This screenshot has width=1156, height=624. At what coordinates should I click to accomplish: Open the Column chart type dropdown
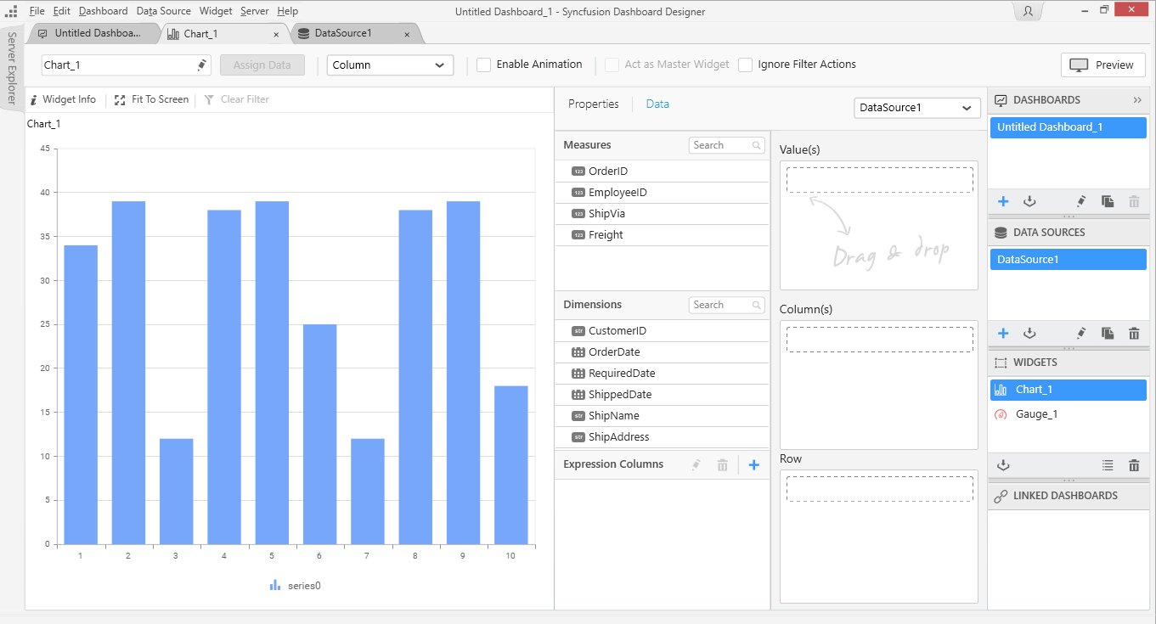pos(390,65)
